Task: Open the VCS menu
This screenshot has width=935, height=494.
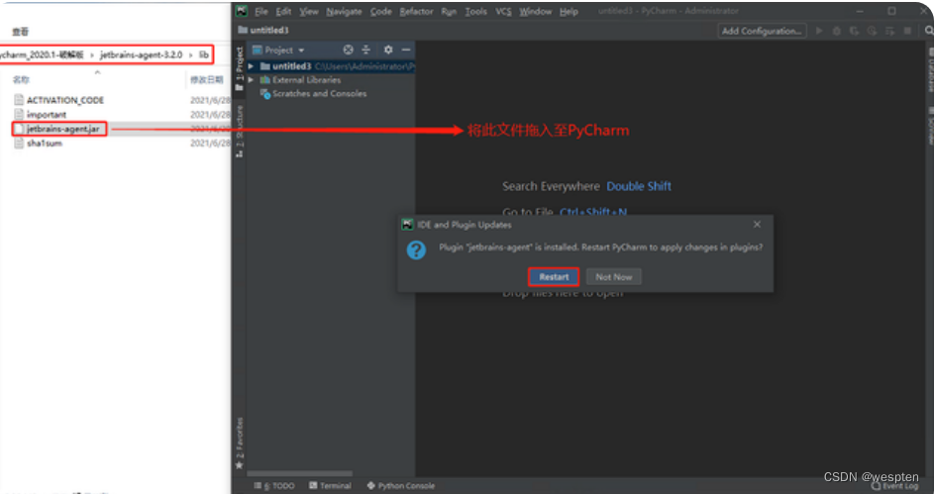Action: pos(503,11)
